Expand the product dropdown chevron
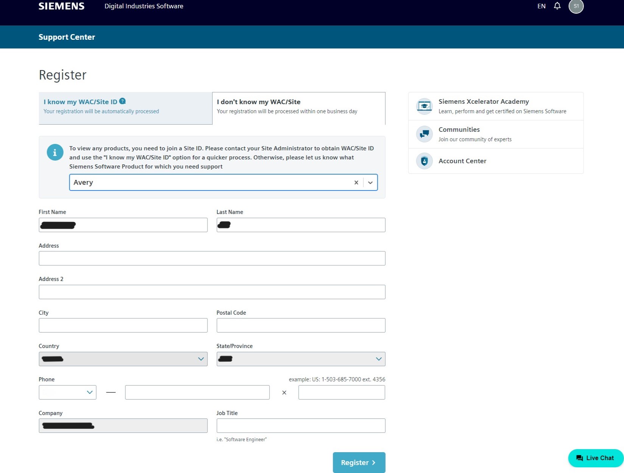 [x=370, y=183]
